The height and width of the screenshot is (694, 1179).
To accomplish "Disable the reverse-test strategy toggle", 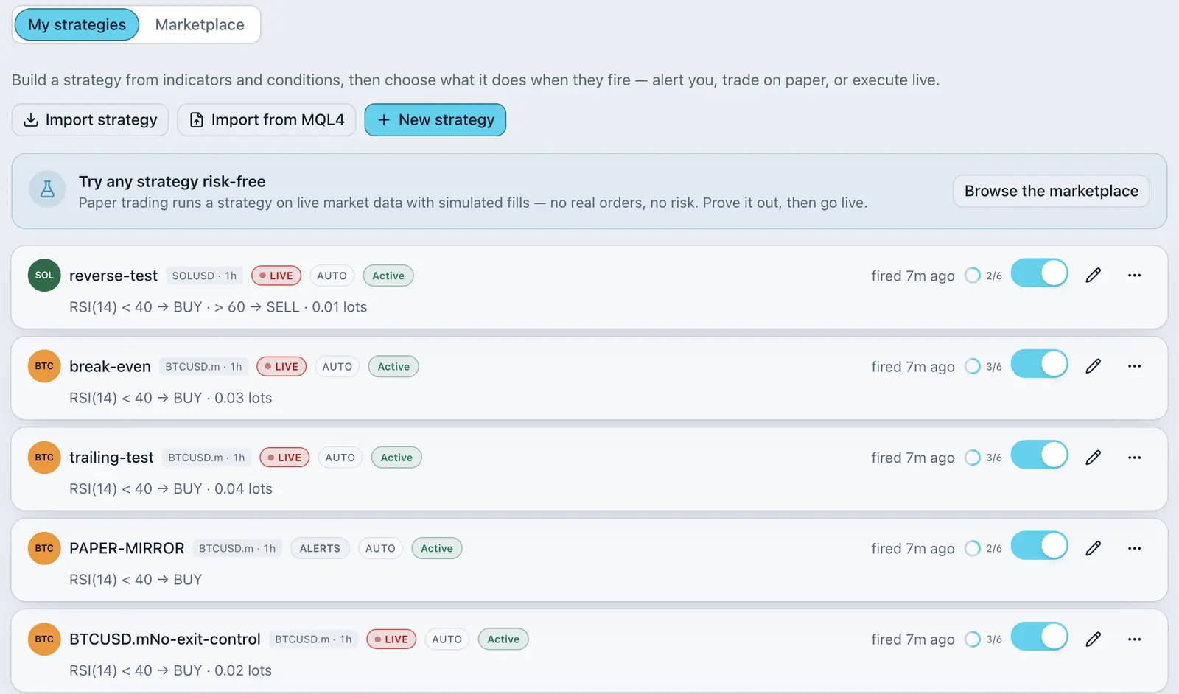I will click(1039, 273).
